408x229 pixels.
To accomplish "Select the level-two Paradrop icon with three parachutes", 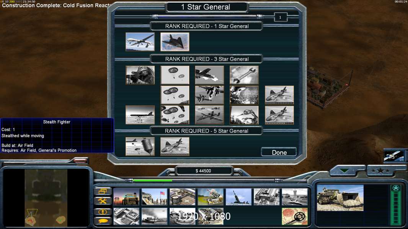I will point(175,95).
